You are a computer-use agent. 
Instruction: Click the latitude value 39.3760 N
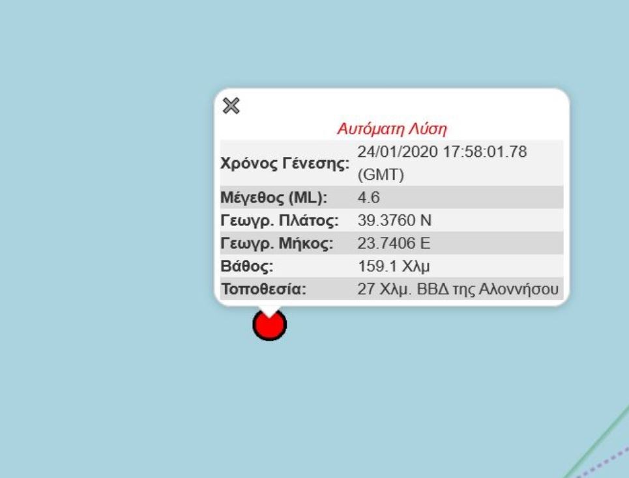[394, 221]
